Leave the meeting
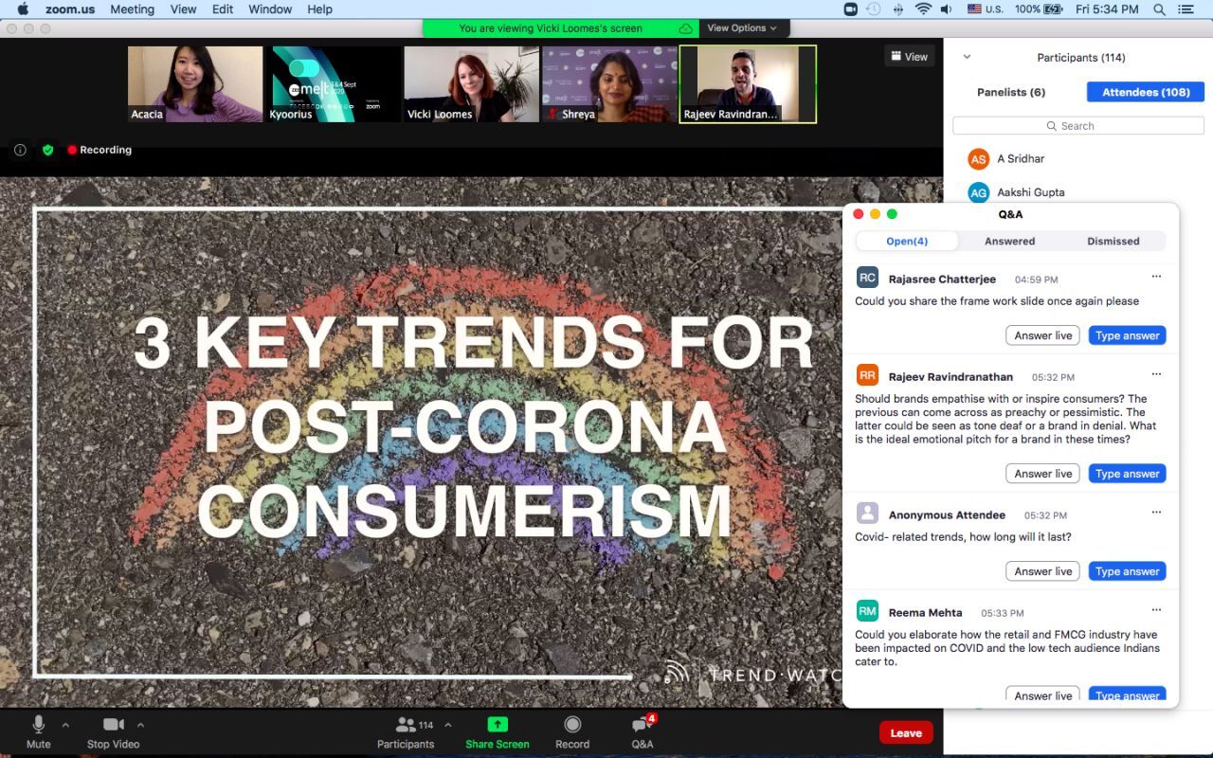 [x=905, y=732]
